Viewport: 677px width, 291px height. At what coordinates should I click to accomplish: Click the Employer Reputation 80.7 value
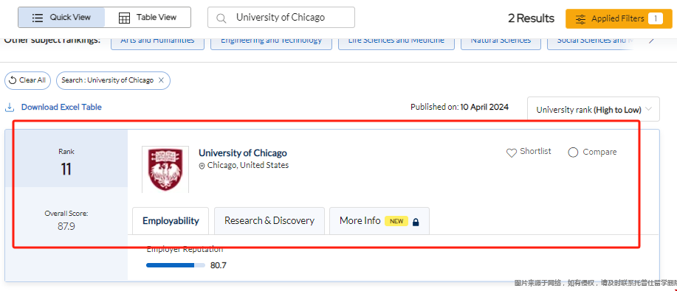(x=219, y=265)
